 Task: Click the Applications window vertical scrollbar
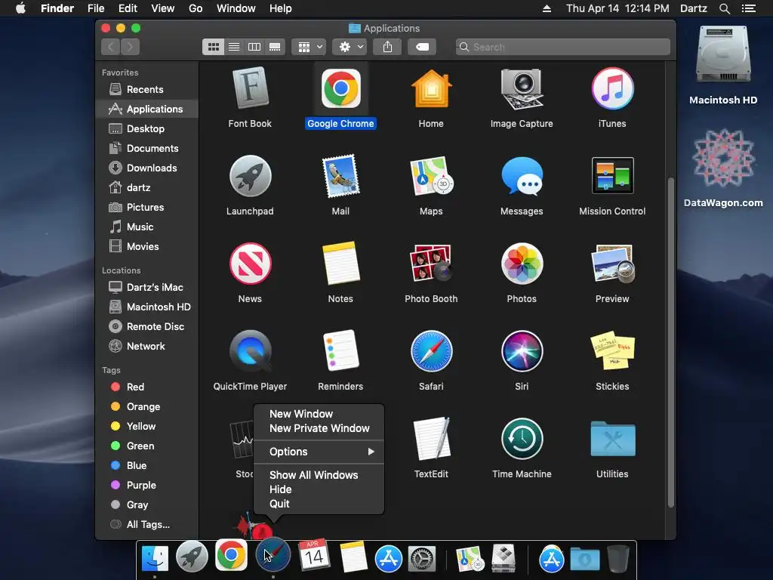(670, 342)
